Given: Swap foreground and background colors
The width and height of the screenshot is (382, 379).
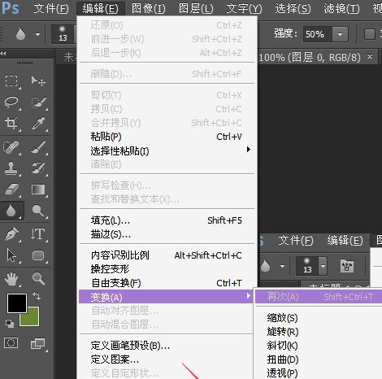Looking at the screenshot, I should 37,295.
